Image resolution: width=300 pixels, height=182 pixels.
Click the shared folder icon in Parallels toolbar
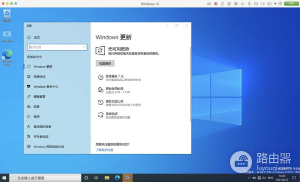[269, 3]
